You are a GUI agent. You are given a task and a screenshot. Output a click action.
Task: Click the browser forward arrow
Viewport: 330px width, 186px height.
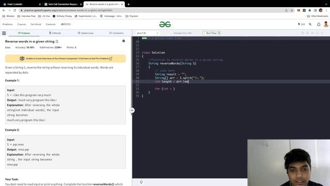pyautogui.click(x=9, y=10)
